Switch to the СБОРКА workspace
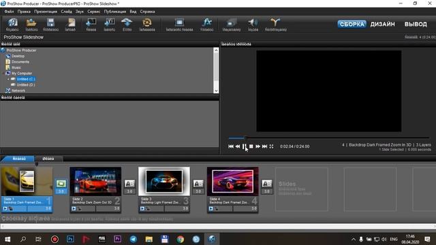 coord(352,24)
